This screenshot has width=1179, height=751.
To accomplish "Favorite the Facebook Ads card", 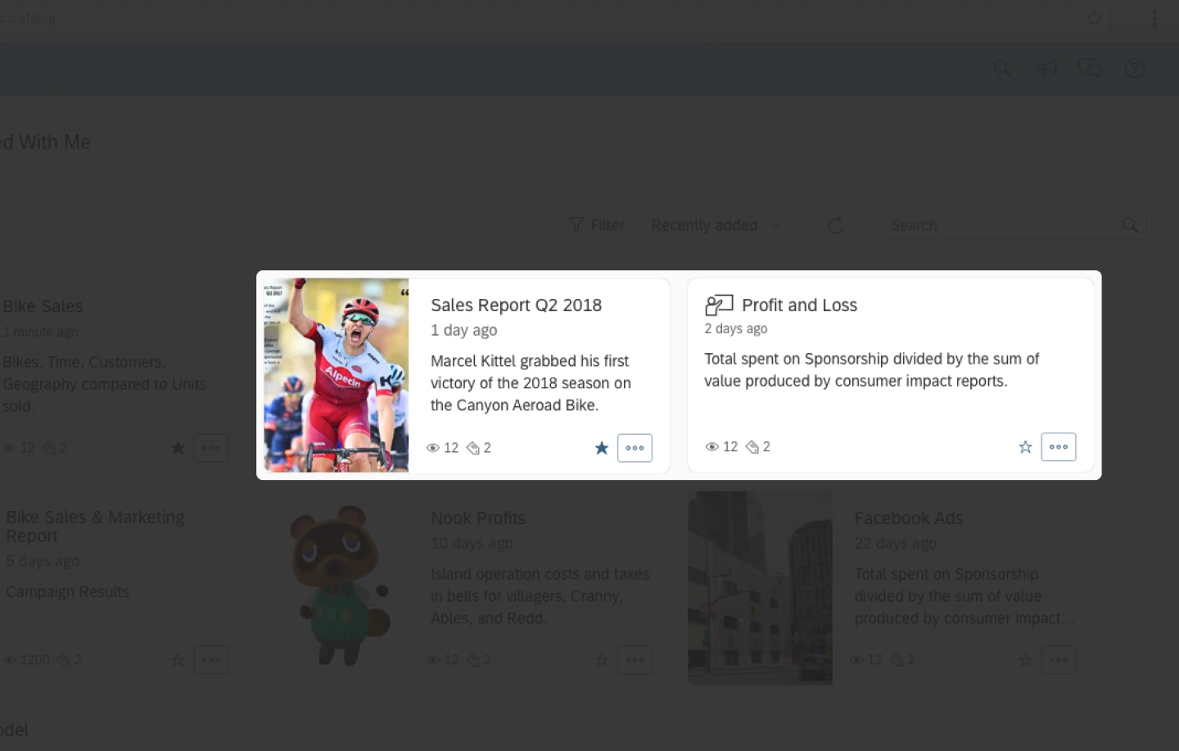I will [x=1025, y=660].
